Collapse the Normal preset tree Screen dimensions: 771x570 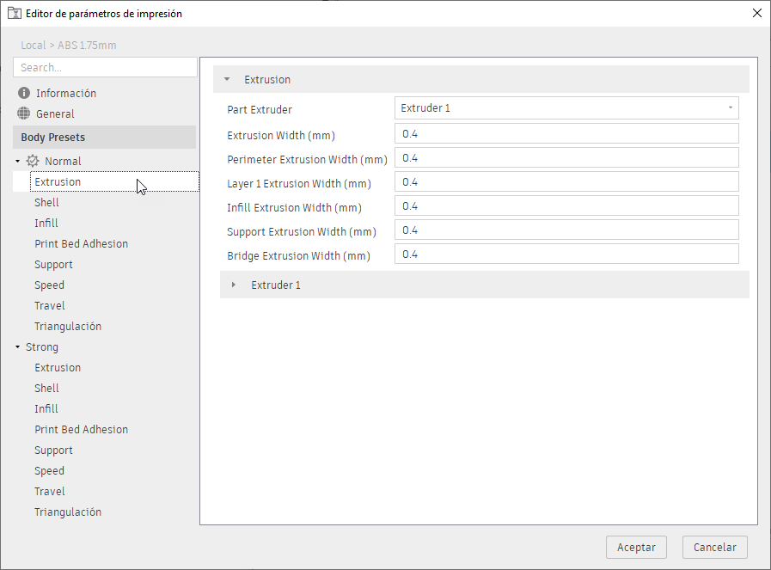coord(17,161)
